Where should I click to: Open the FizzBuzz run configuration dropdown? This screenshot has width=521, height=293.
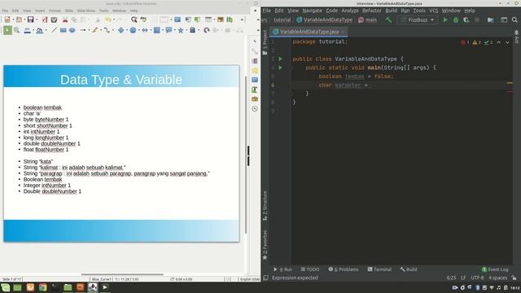(x=418, y=20)
